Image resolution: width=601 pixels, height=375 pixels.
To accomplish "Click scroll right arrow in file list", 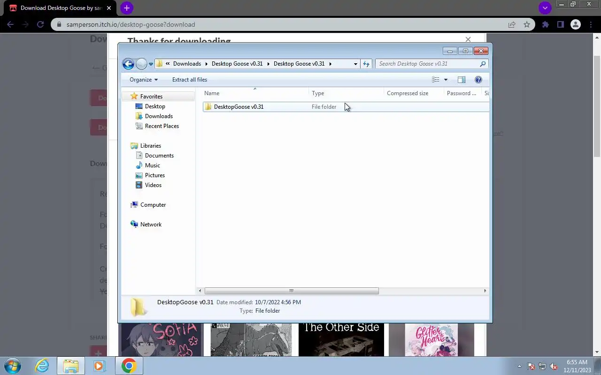I will tap(485, 291).
